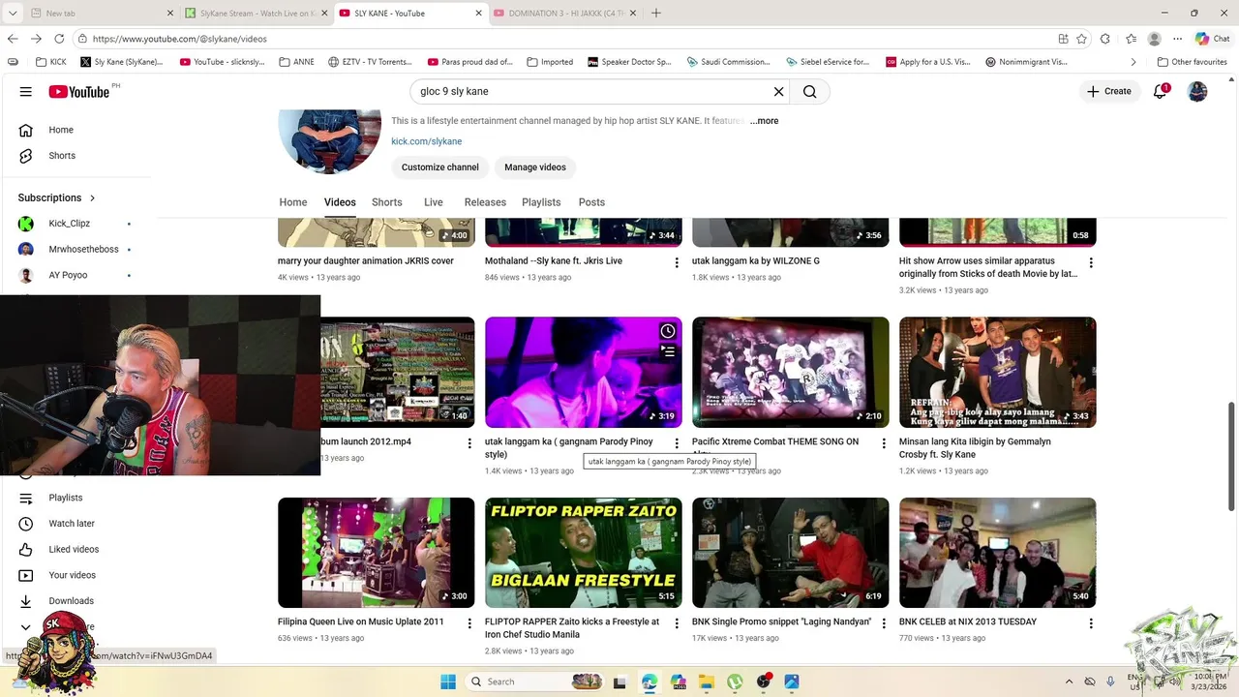Open options menu for Mothaland video
The image size is (1239, 697).
click(x=677, y=263)
